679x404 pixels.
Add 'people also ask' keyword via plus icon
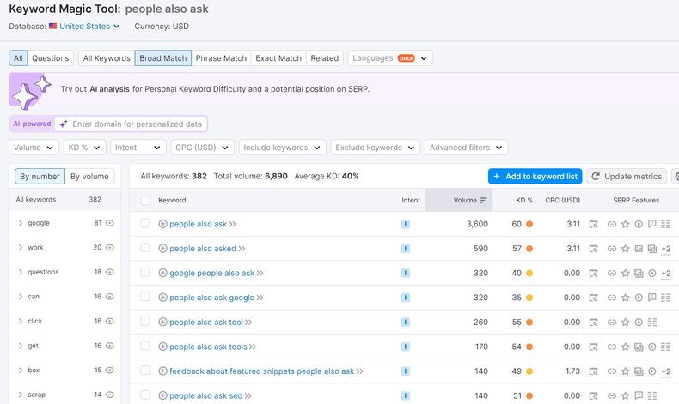tap(162, 224)
